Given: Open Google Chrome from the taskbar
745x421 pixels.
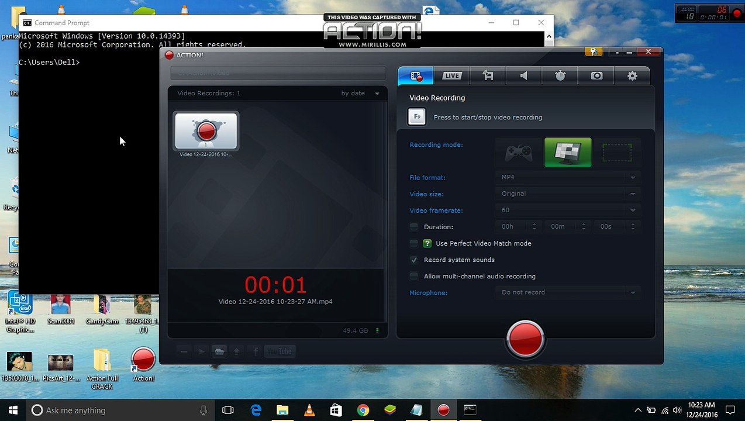Looking at the screenshot, I should [x=363, y=410].
